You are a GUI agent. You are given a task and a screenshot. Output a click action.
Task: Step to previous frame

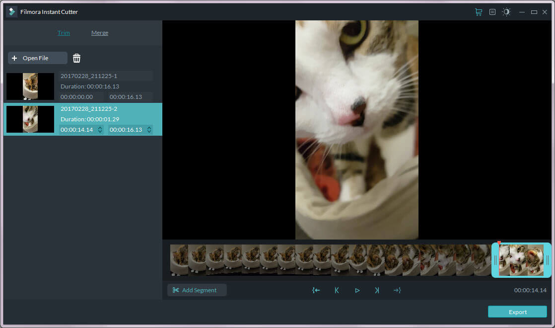click(337, 290)
